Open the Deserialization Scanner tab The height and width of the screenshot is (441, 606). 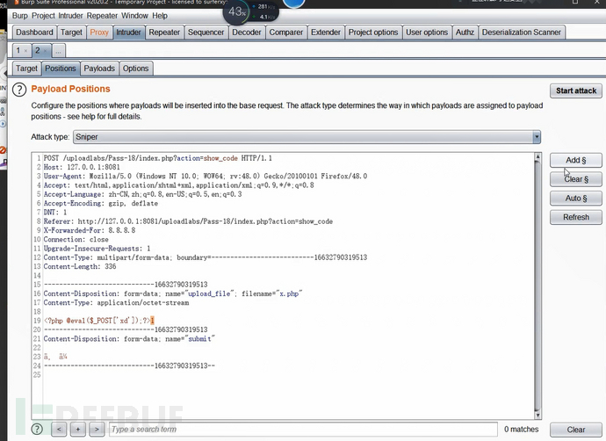522,33
